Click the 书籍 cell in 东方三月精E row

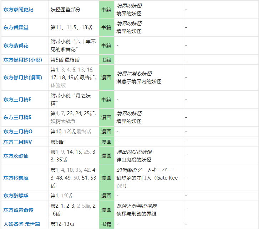point(107,100)
